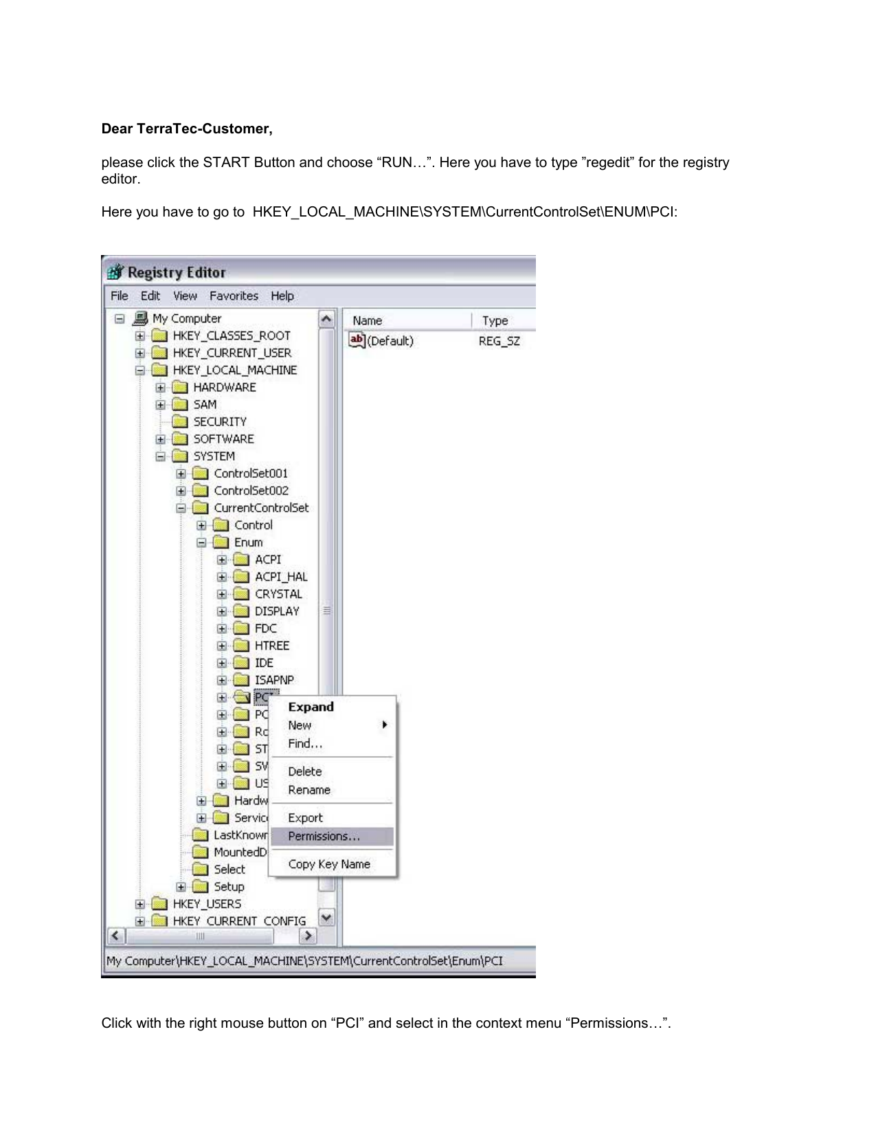This screenshot has height=1135, width=876.
Task: Select the HKEY_CLASSES_ROOT folder icon
Action: point(159,335)
